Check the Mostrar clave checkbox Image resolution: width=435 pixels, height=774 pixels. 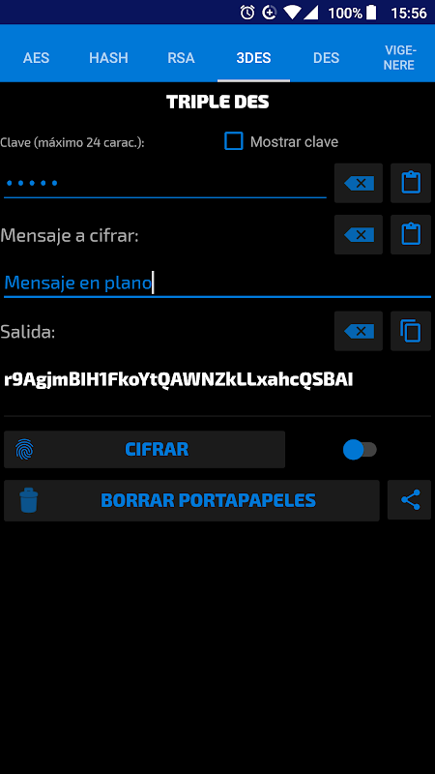[x=233, y=141]
